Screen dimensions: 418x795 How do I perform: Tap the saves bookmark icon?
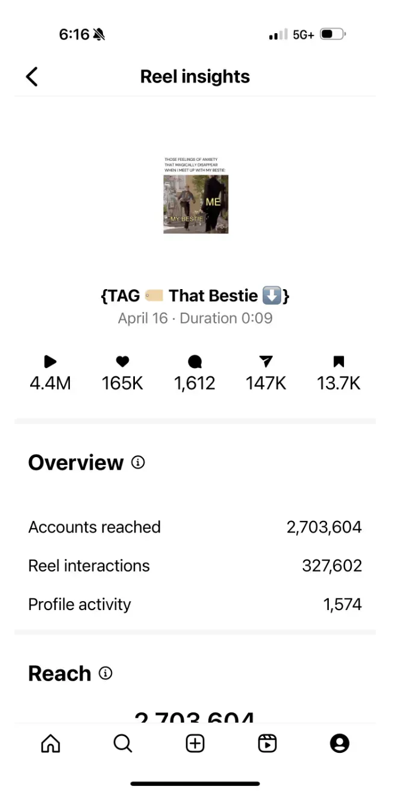[338, 361]
